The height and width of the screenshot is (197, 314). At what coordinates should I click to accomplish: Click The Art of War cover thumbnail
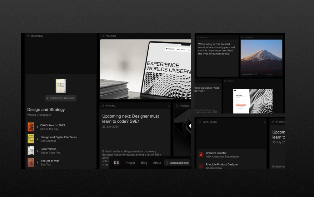[31, 162]
